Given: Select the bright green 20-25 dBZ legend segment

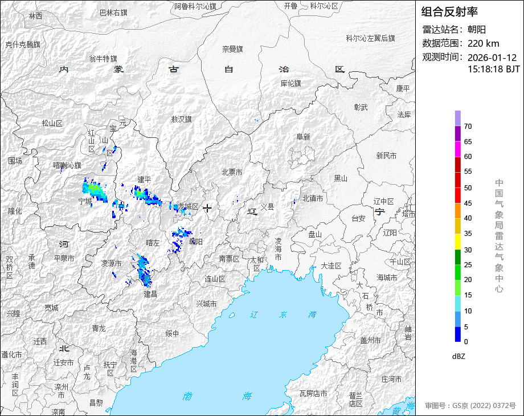Looking at the screenshot, I should (x=458, y=272).
